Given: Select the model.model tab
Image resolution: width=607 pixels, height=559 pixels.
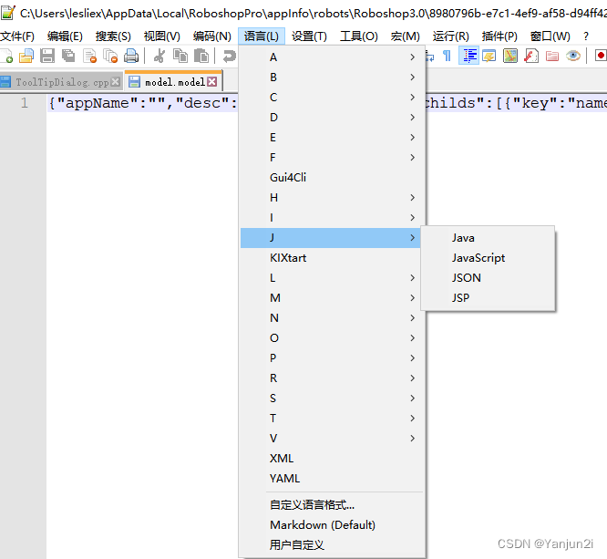Looking at the screenshot, I should tap(174, 82).
